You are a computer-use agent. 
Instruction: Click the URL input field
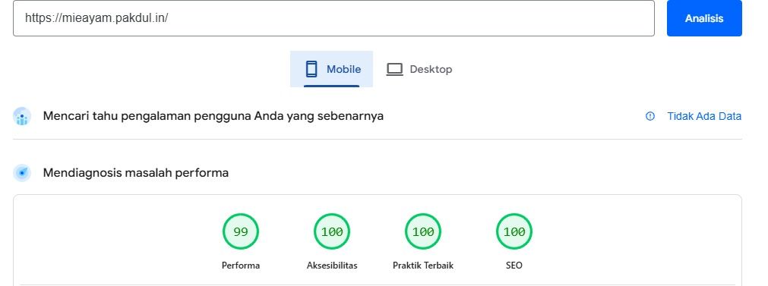(x=333, y=18)
